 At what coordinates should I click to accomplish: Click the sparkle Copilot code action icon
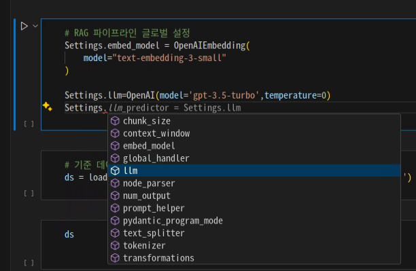(x=48, y=107)
